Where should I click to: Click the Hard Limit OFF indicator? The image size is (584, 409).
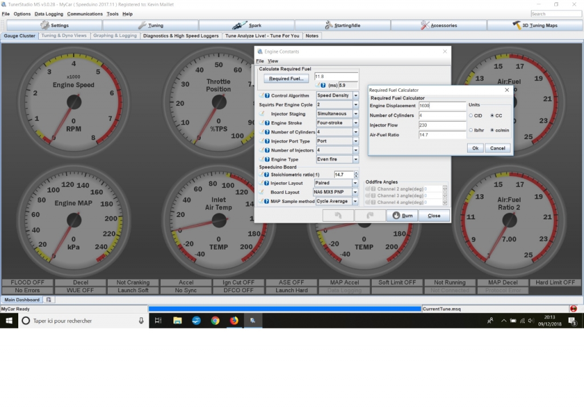tap(555, 283)
